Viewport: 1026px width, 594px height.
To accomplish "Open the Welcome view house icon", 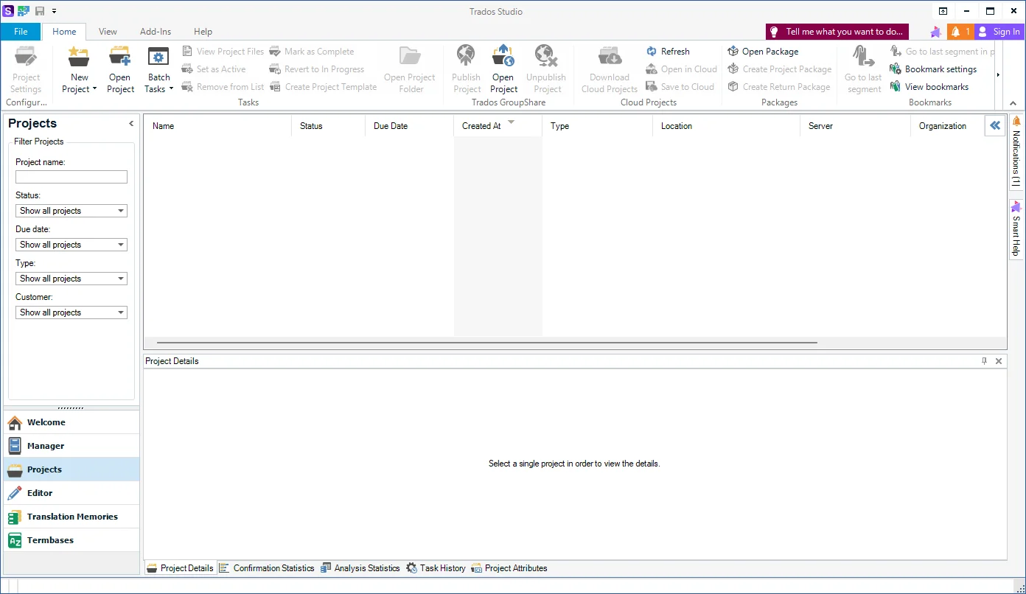I will [x=15, y=422].
